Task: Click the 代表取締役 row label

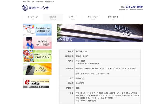Action: 69,56
